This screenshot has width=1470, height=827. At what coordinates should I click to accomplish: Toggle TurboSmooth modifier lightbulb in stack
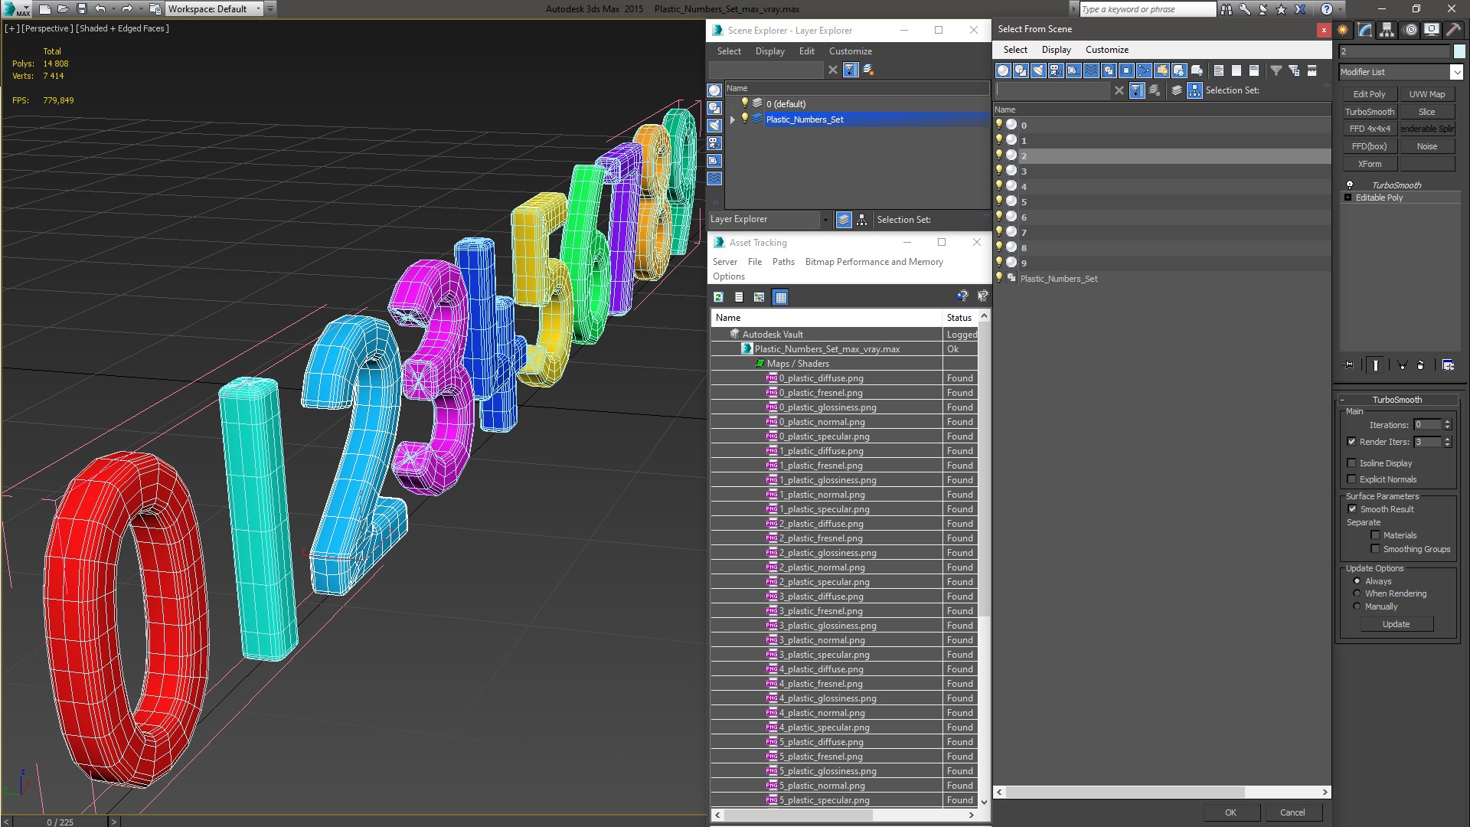1350,185
